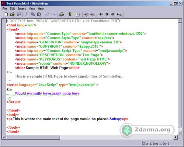Open the preview magnifier icon
Viewport: 184px width, 147px height.
(78, 15)
